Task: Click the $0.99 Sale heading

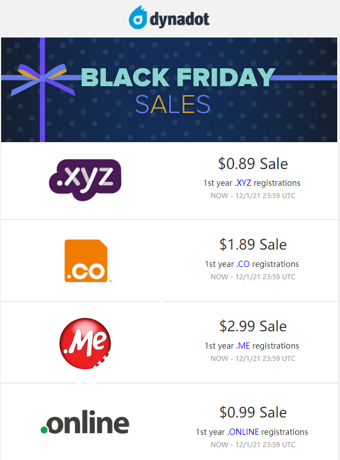Action: [x=253, y=412]
